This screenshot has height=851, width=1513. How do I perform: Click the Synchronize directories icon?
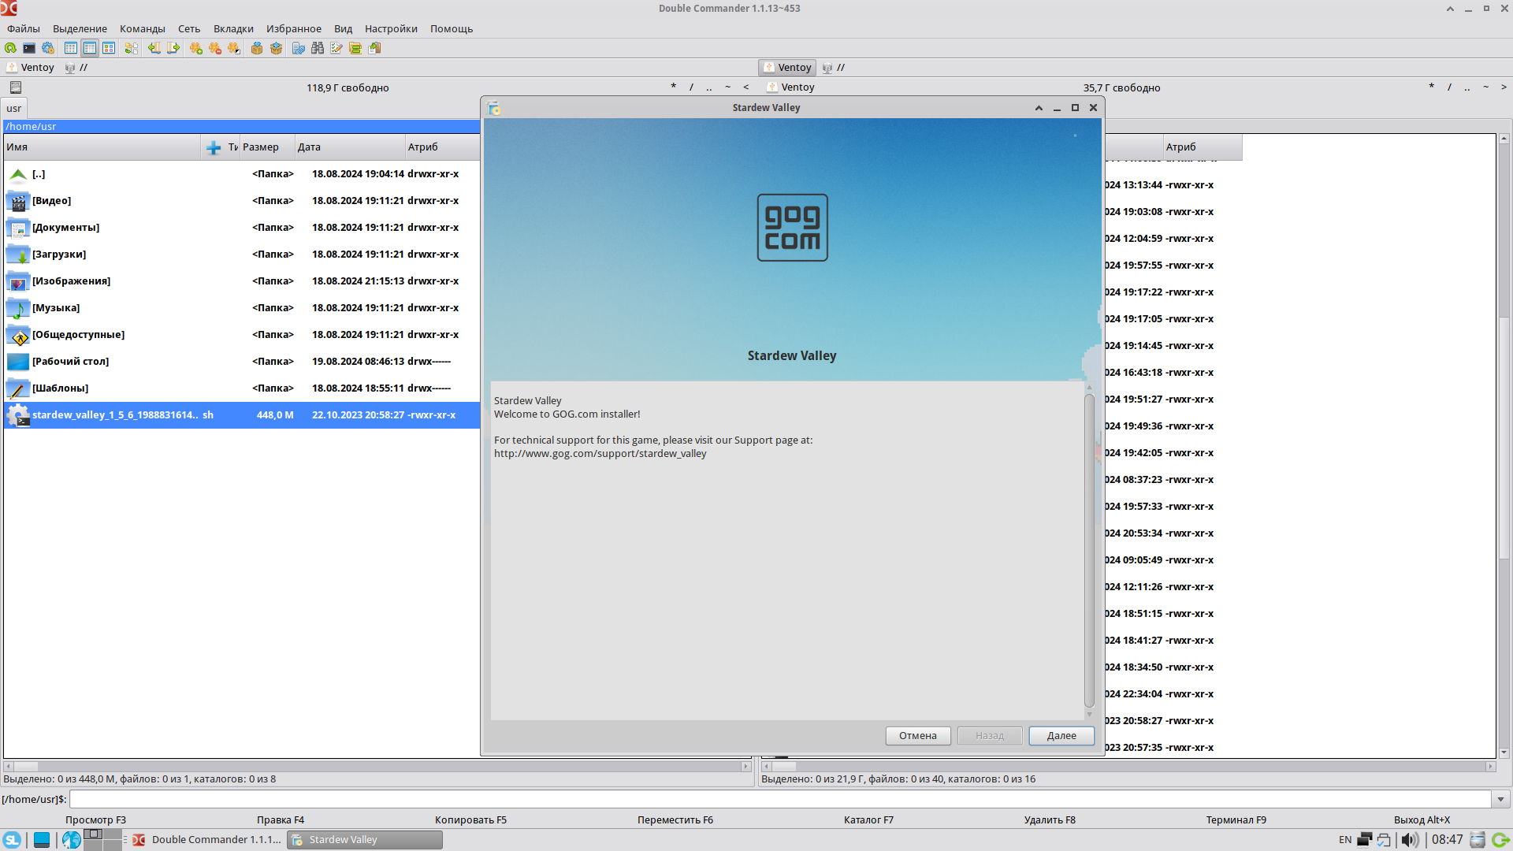pyautogui.click(x=355, y=48)
